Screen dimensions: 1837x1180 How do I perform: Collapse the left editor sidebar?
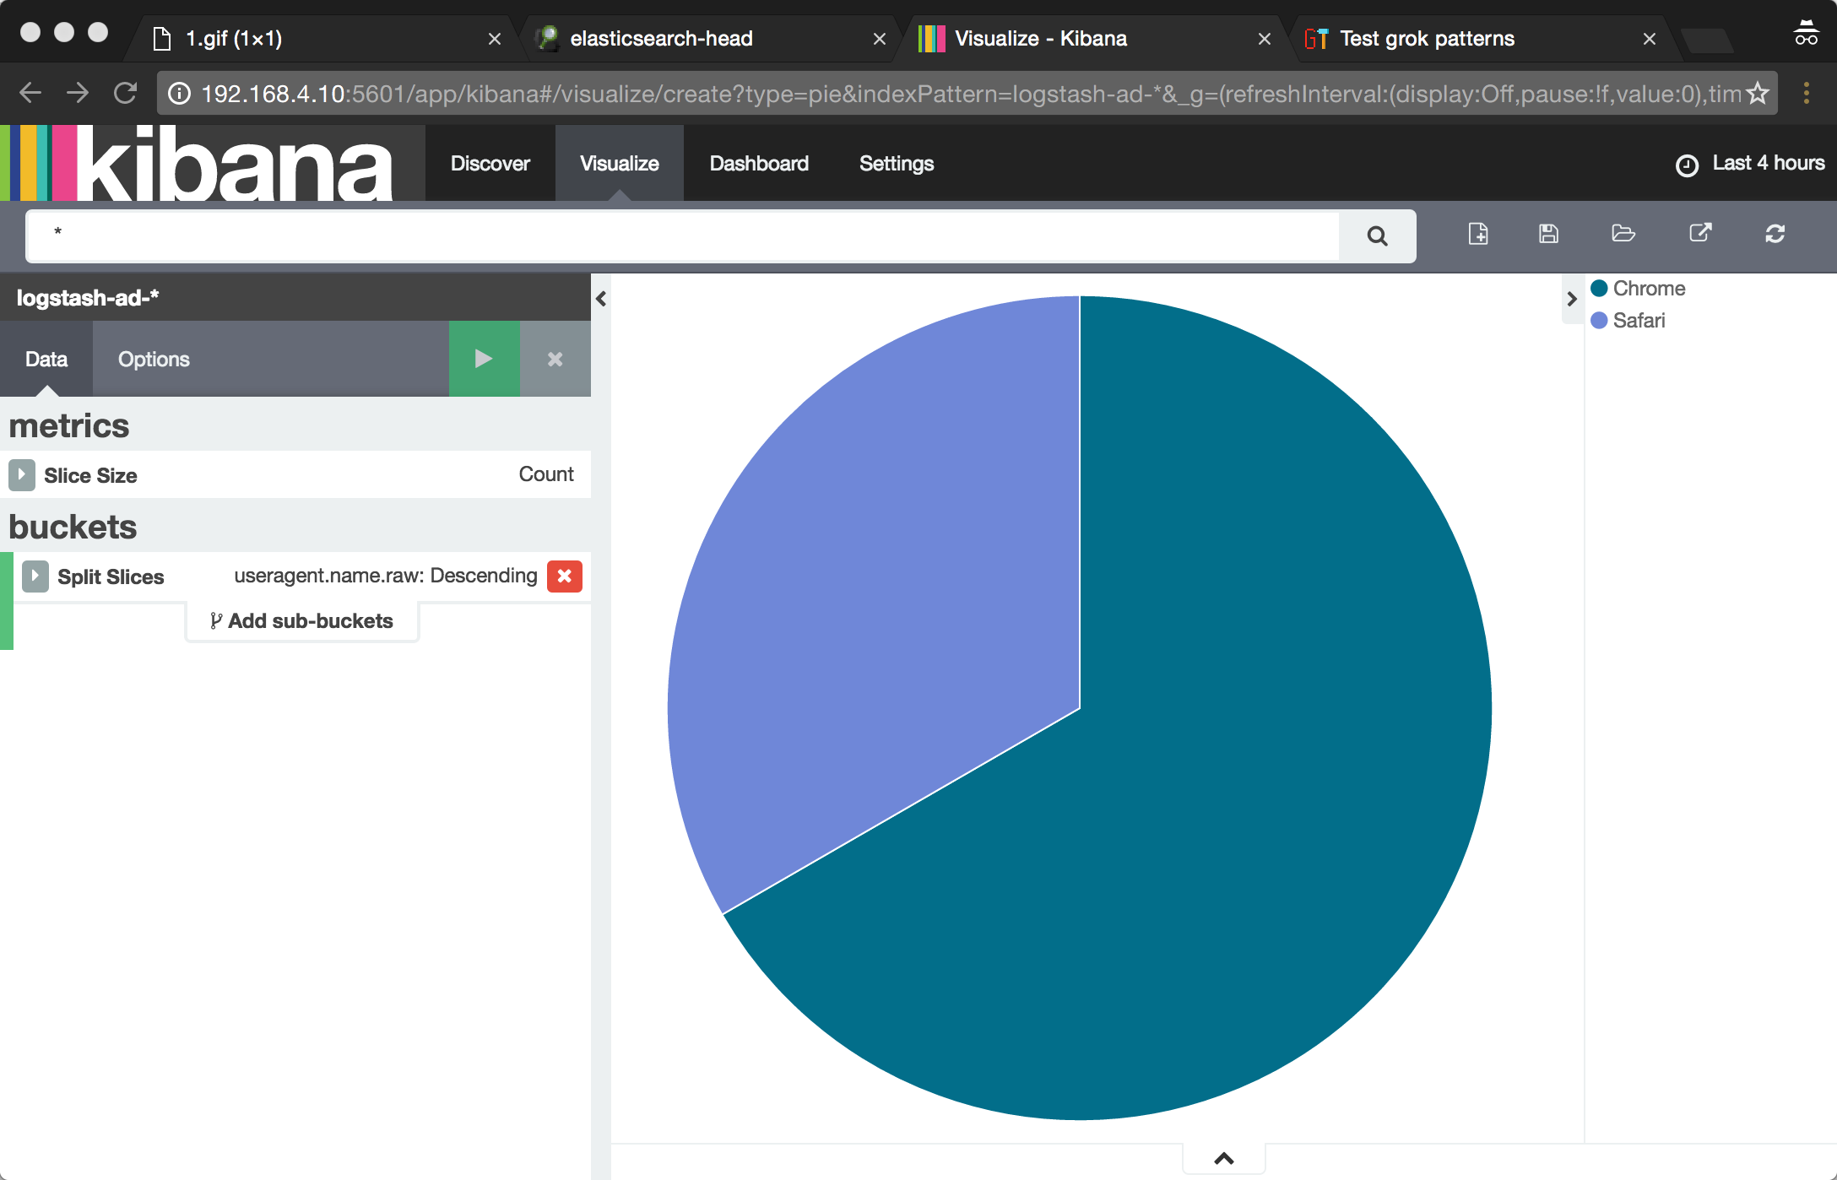click(601, 299)
